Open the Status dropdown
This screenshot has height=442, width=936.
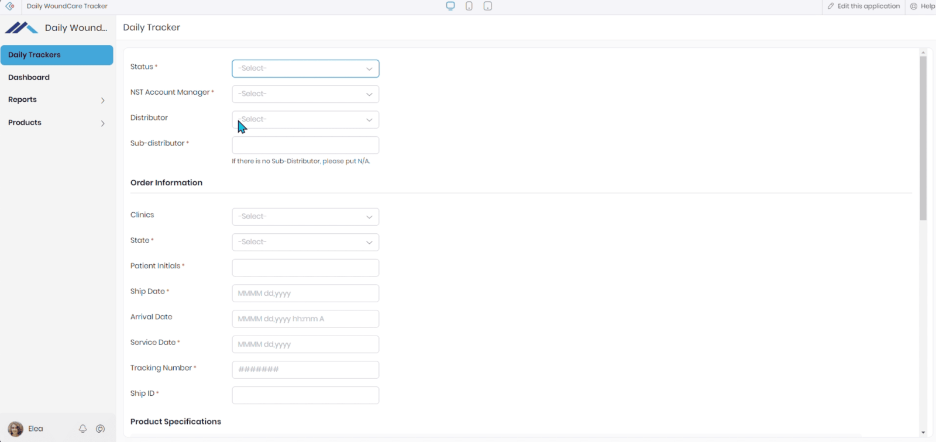tap(305, 68)
